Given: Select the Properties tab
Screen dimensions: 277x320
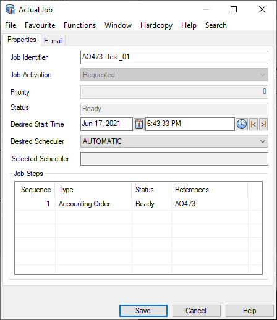Looking at the screenshot, I should [x=22, y=40].
